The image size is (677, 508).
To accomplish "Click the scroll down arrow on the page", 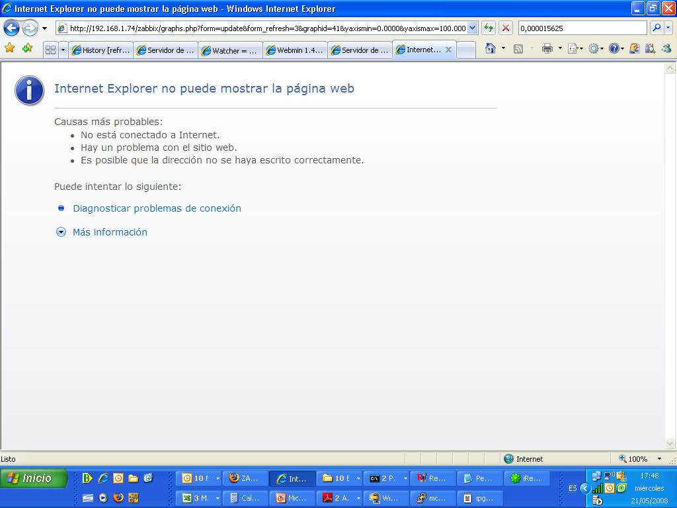I will tap(670, 444).
